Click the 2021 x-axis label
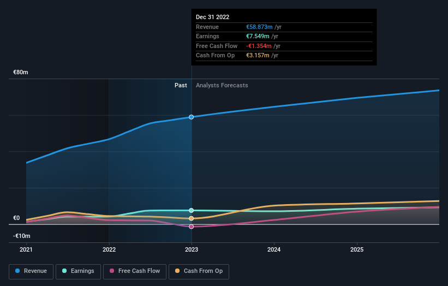This screenshot has width=448, height=286. point(26,250)
